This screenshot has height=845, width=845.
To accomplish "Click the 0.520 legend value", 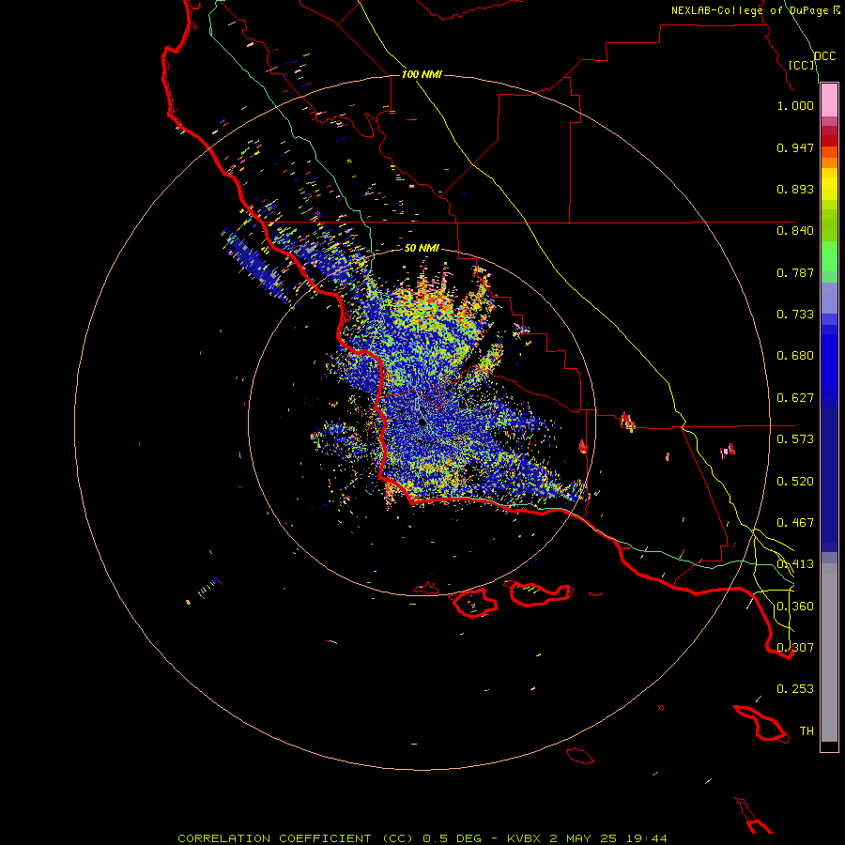I will [x=795, y=482].
